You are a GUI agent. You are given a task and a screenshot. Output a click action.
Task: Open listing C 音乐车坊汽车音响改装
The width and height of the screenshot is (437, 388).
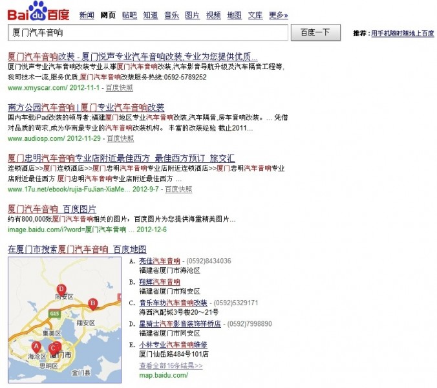click(173, 303)
